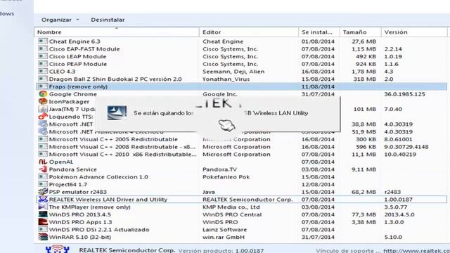Sort the list by Nombre column
Image resolution: width=450 pixels, height=253 pixels.
pyautogui.click(x=117, y=32)
